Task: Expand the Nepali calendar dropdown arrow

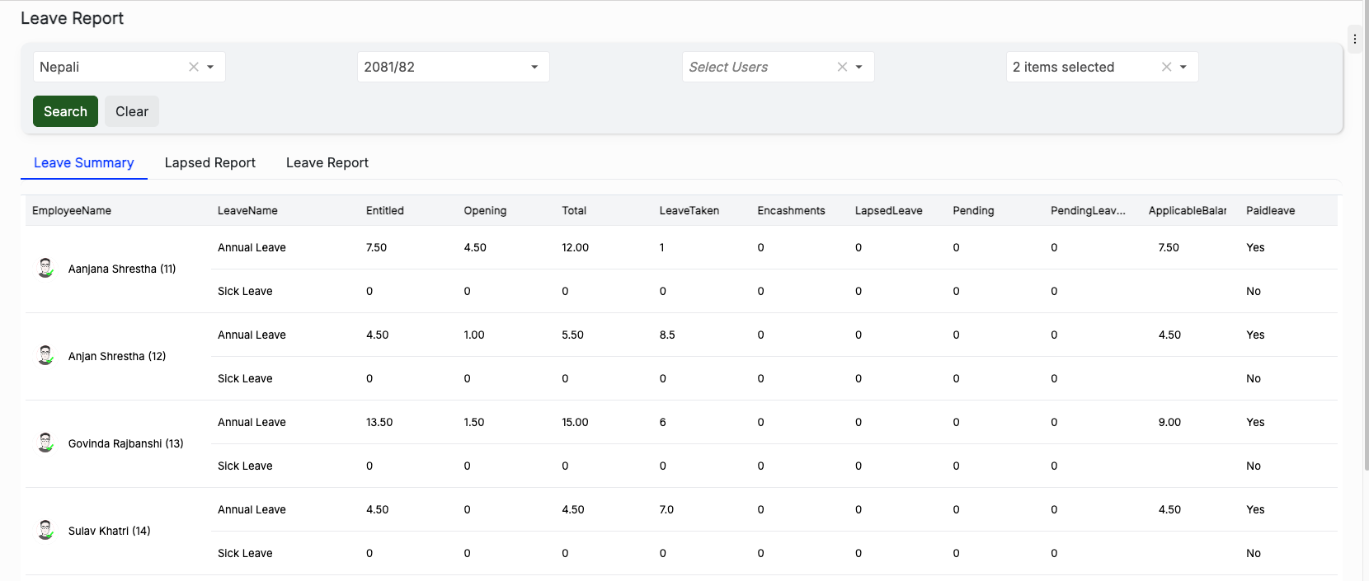Action: pos(210,67)
